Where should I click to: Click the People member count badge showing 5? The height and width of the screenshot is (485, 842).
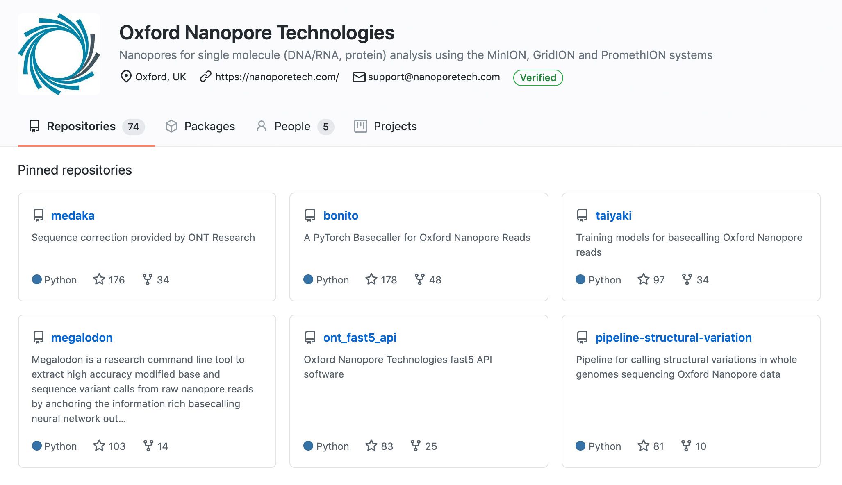tap(326, 127)
